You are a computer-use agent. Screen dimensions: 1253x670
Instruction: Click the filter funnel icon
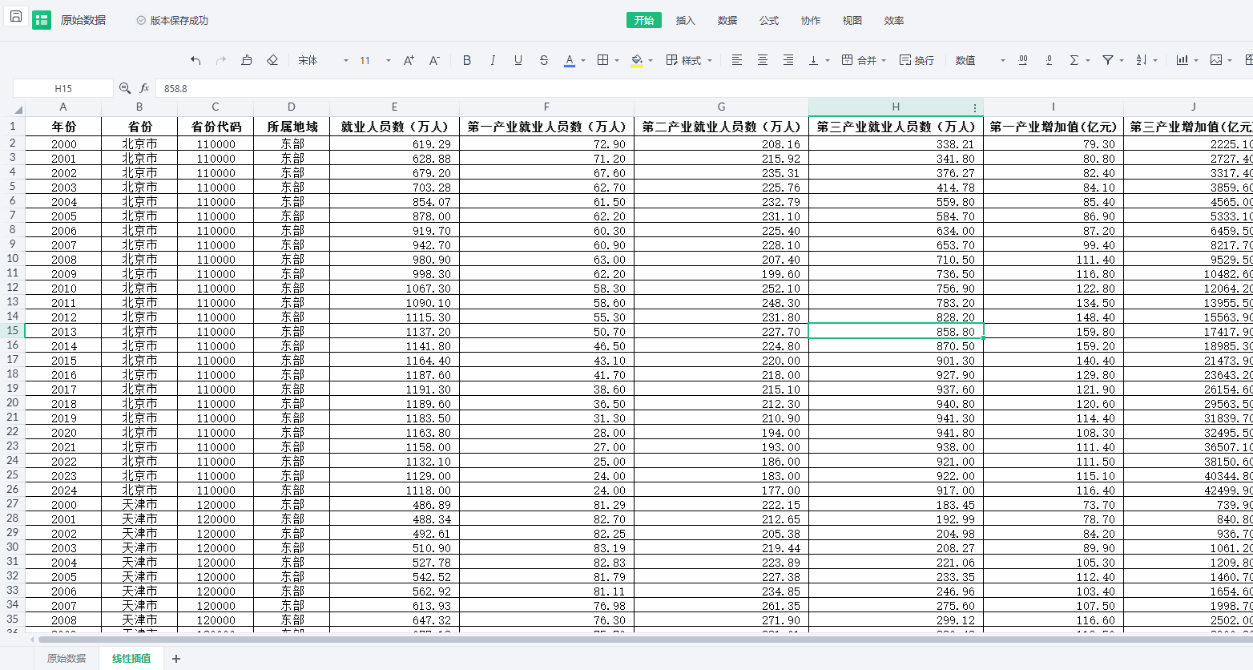(1108, 60)
